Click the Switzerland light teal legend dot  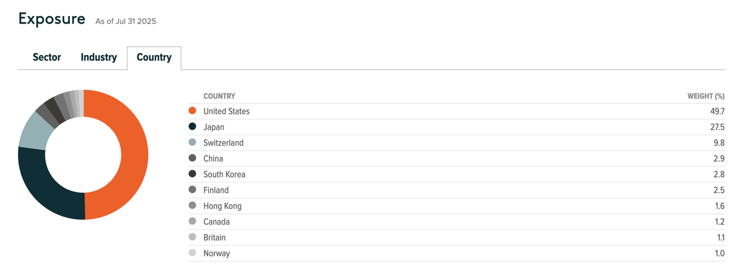tap(193, 143)
